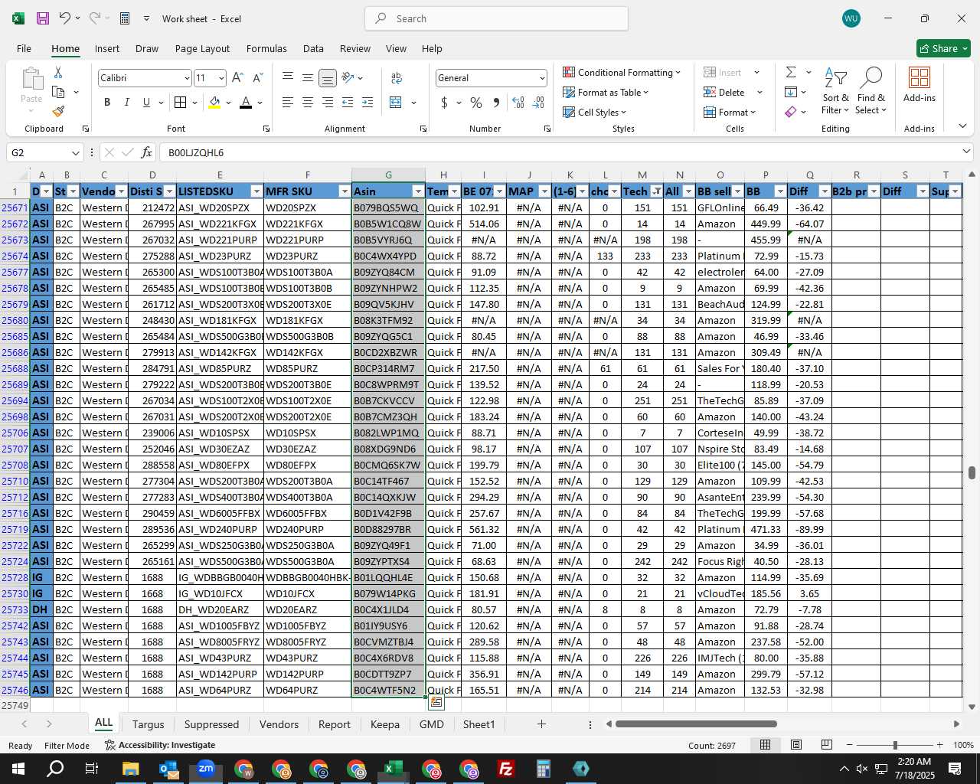Click Increase Font Size icon

(237, 77)
